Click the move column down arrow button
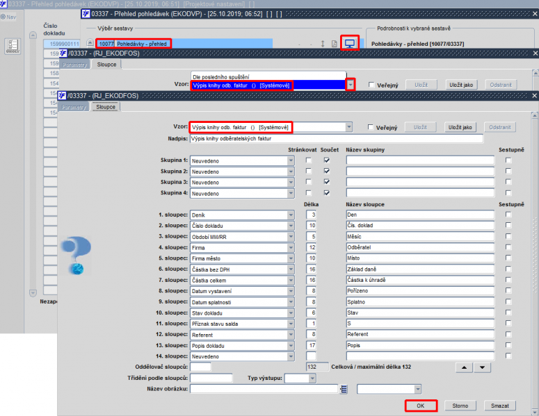Image resolution: width=539 pixels, height=416 pixels. (482, 367)
